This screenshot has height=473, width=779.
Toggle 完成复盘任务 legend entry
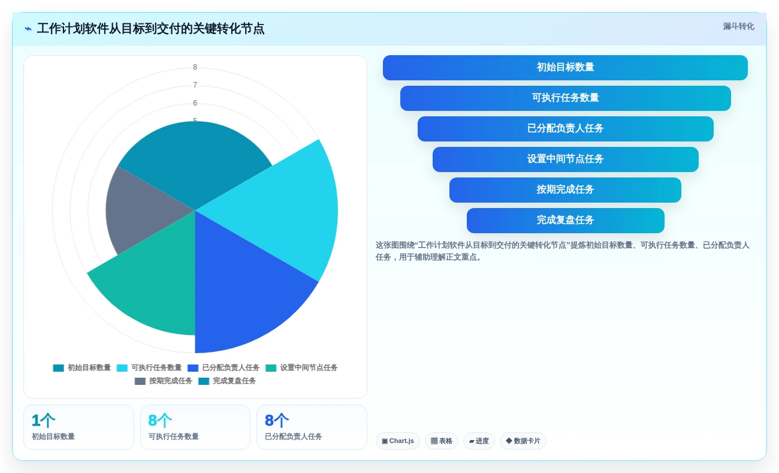click(227, 381)
